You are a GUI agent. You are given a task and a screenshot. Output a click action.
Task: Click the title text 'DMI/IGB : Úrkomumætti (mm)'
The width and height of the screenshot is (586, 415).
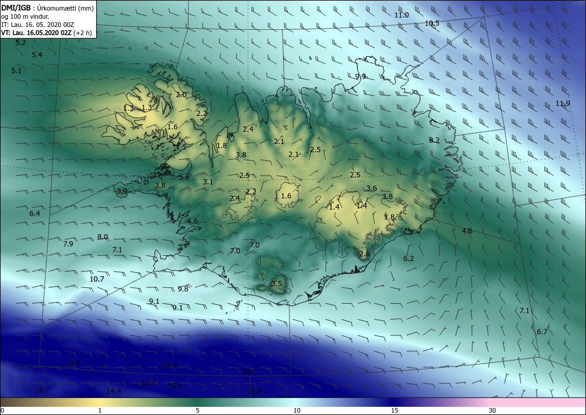click(47, 8)
